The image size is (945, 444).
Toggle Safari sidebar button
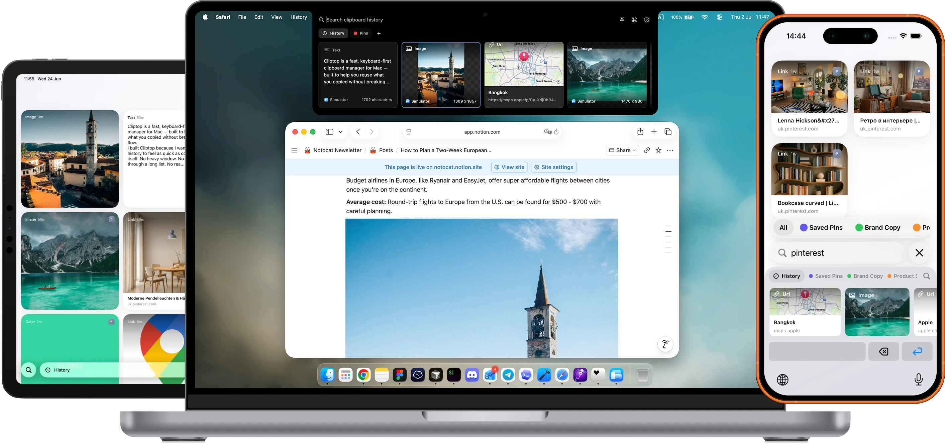[329, 132]
